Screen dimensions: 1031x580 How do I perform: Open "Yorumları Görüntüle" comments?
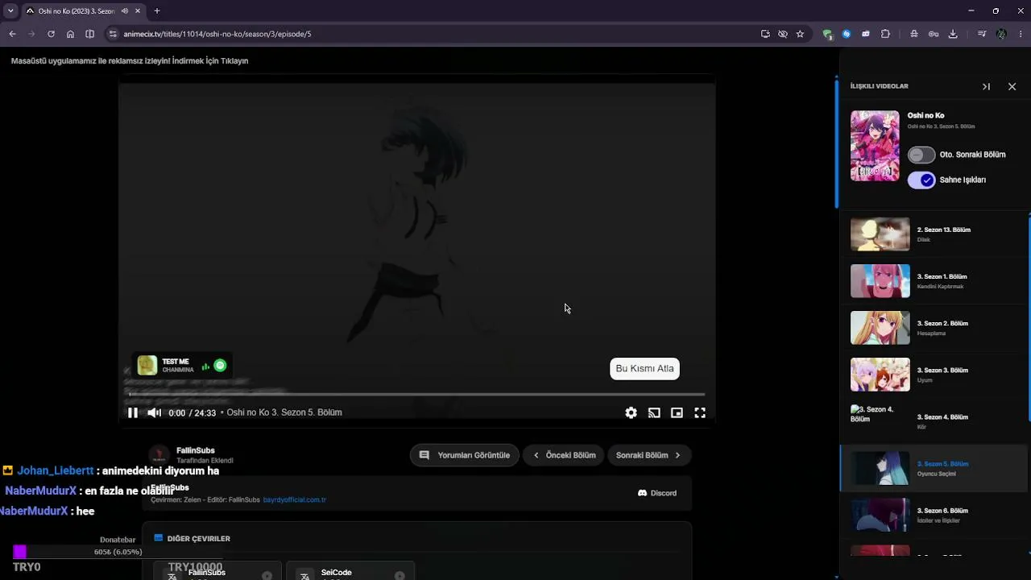(464, 455)
